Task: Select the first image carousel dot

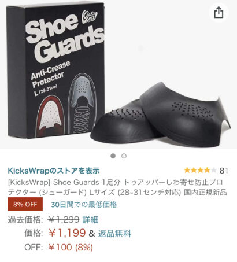Action: (113, 156)
